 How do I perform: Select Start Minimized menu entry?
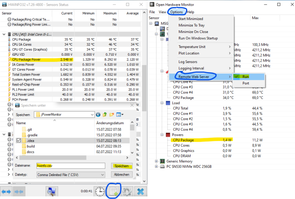(x=201, y=19)
